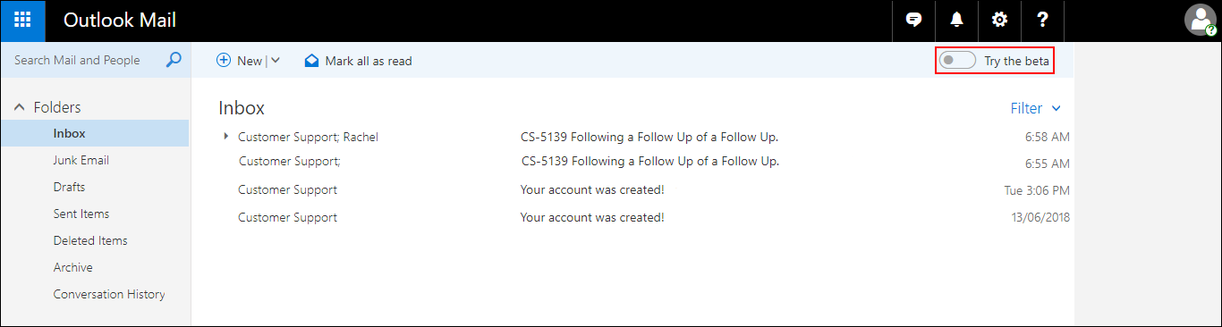Focus the Search Mail and People field
The height and width of the screenshot is (327, 1222).
point(86,60)
